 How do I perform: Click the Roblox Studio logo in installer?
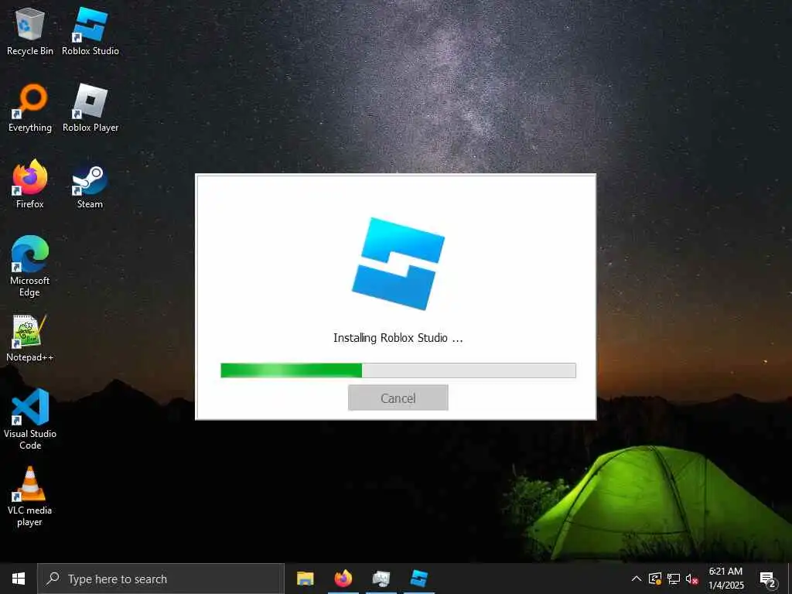[x=398, y=263]
